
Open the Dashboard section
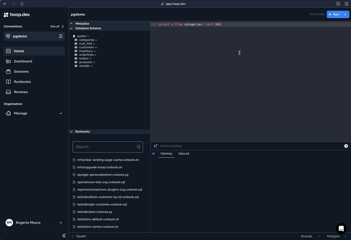click(x=23, y=61)
